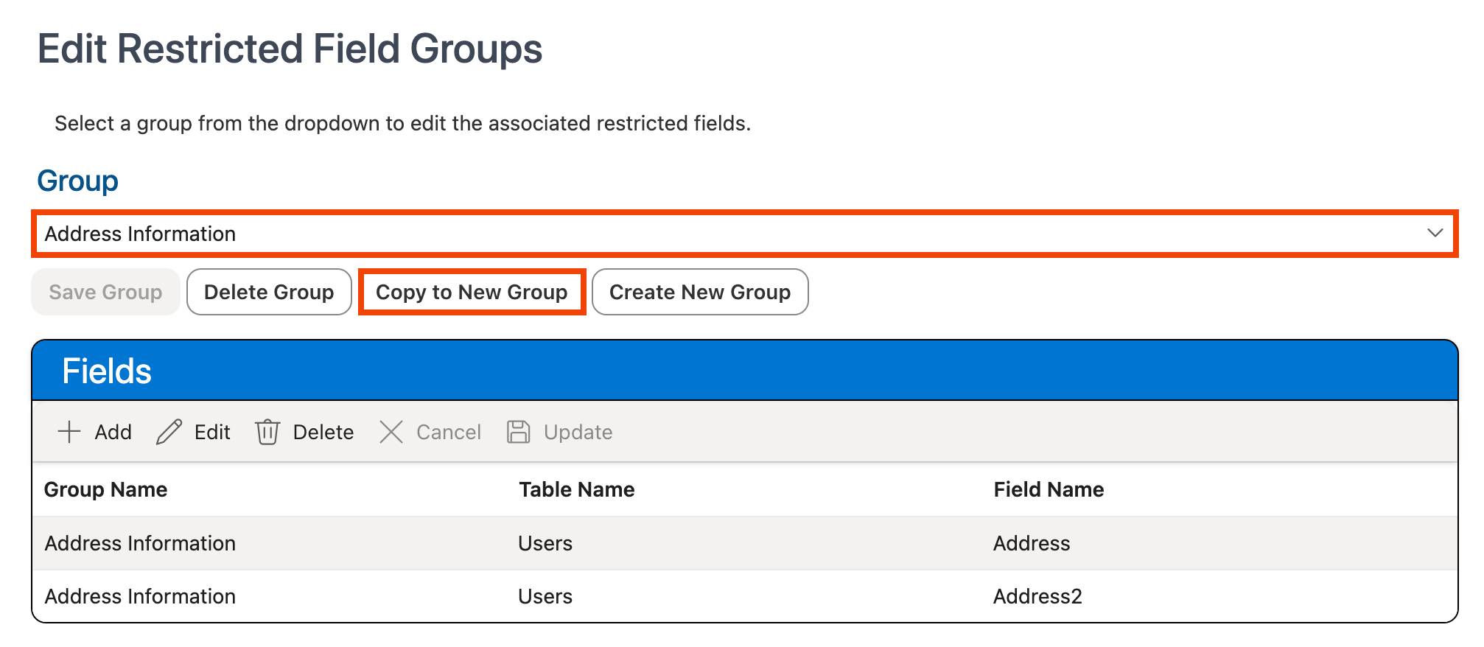Click the trash can Delete icon
Viewport: 1484px width, 647px height.
tap(267, 432)
